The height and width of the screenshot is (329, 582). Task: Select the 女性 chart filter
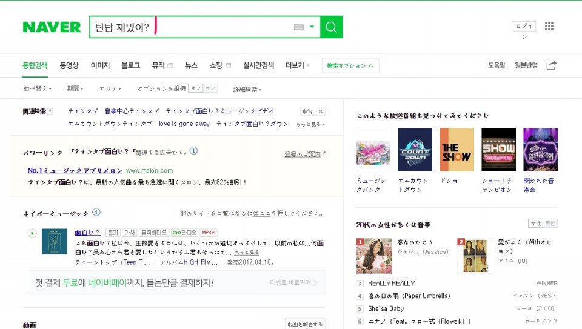click(535, 224)
